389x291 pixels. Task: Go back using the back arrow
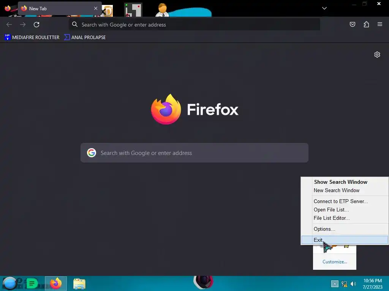[9, 25]
